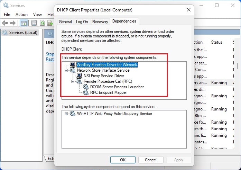Toggle the Show/Hide Console Tree icon
Screen dimensions: 241x170
click(x=24, y=23)
